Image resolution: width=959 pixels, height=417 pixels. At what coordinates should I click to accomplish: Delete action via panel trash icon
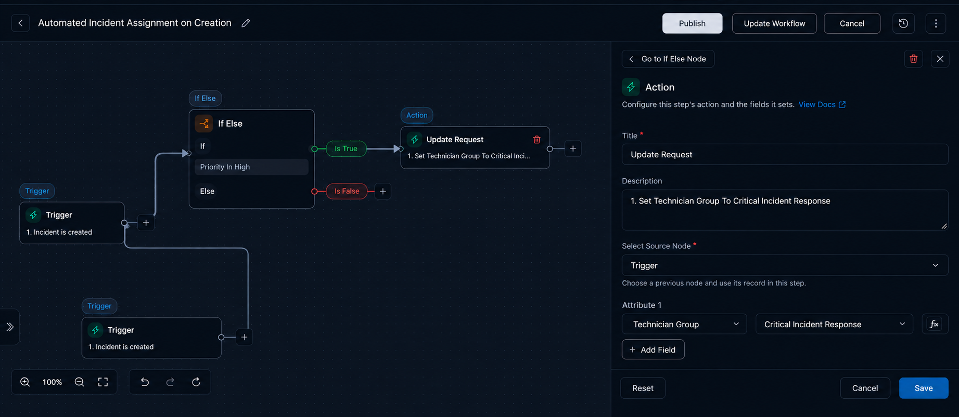[x=913, y=59]
